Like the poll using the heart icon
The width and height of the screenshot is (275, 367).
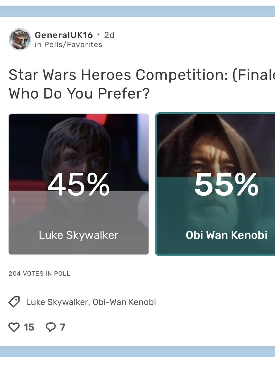pyautogui.click(x=14, y=327)
